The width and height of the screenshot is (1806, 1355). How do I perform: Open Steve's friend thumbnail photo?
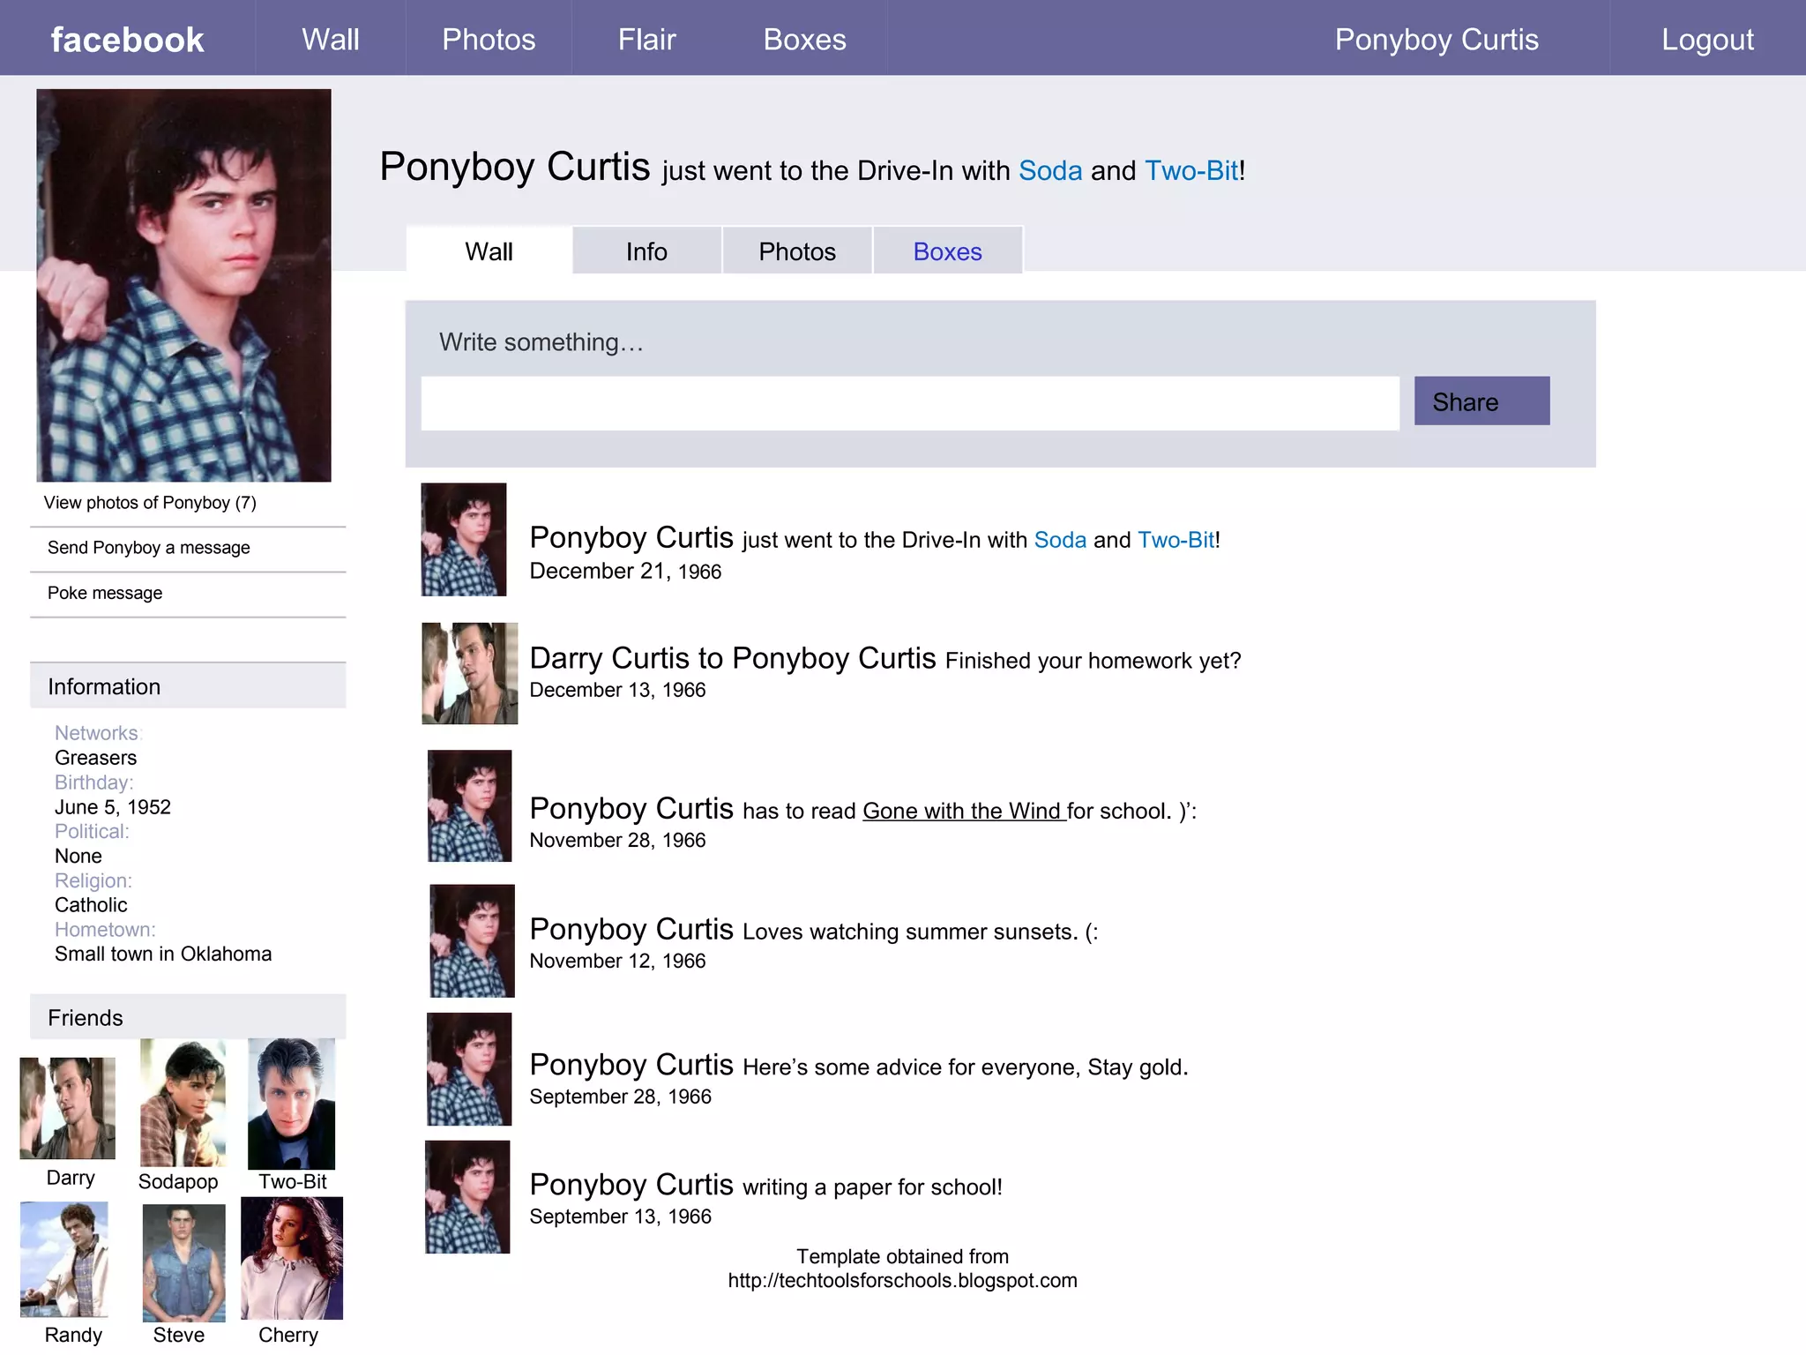click(x=183, y=1262)
